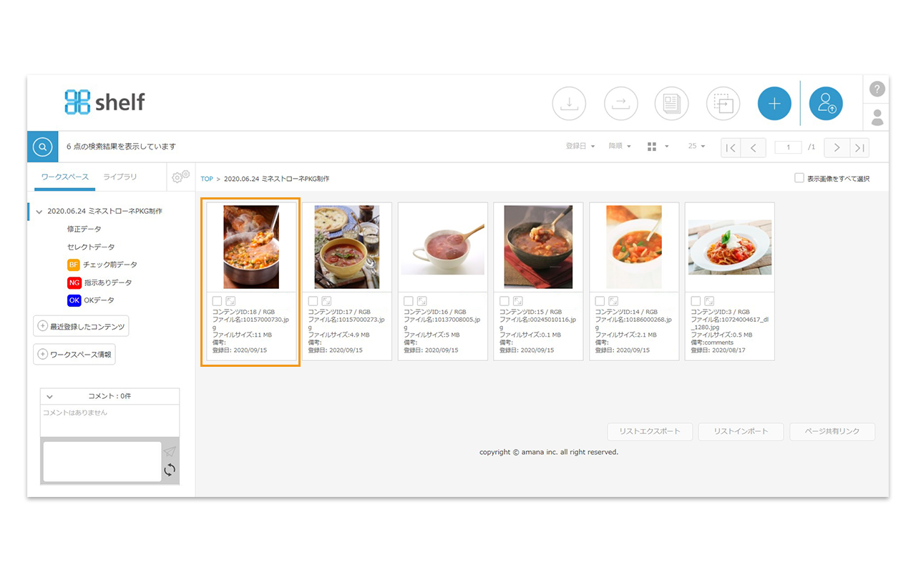Screen dimensions: 916x572
Task: Open the document list icon in toolbar
Action: click(671, 104)
